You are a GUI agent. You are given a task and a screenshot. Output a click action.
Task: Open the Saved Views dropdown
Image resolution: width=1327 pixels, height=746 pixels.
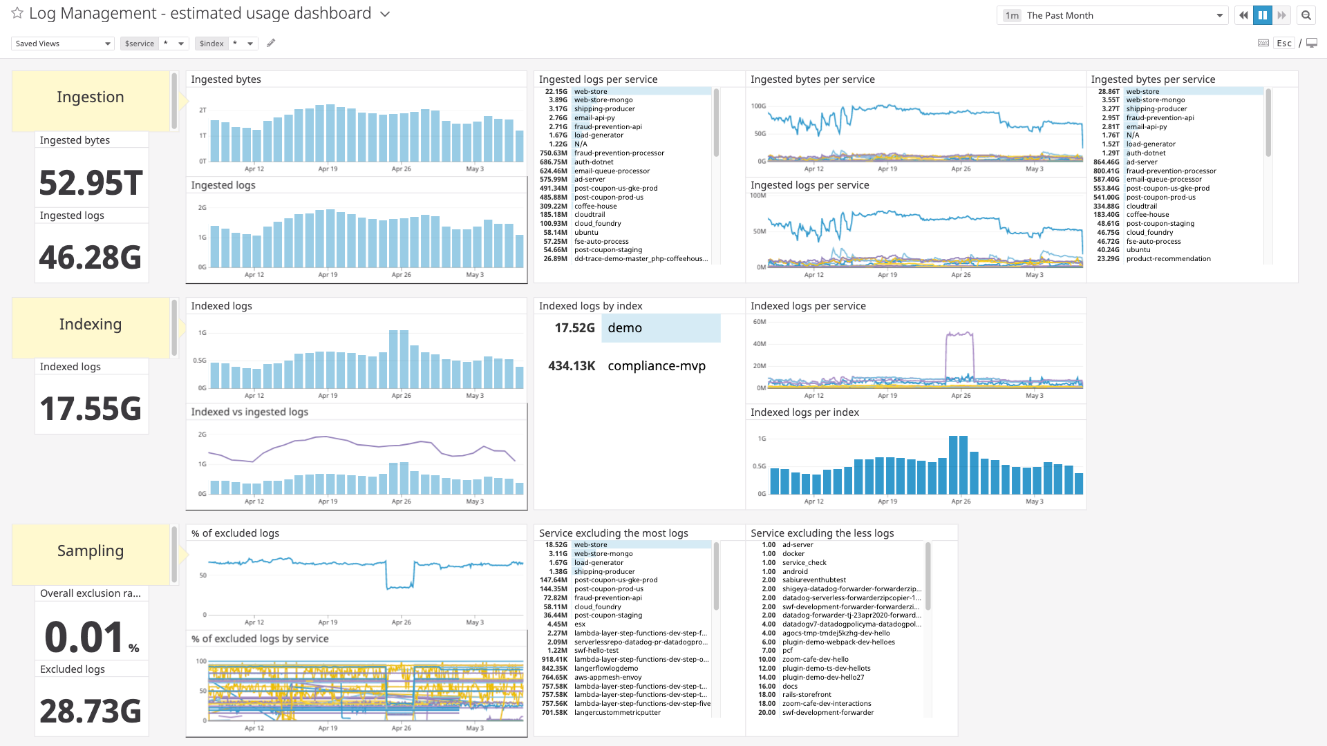(62, 43)
